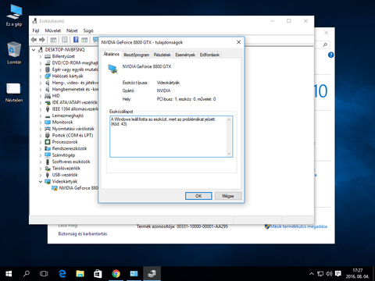Click the status box scroll-down arrow
Viewport: 375px width, 281px height.
(229, 154)
